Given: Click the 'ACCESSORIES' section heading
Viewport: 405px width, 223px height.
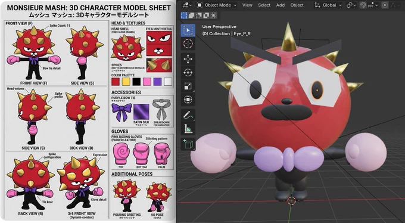Looking at the screenshot, I should 126,92.
